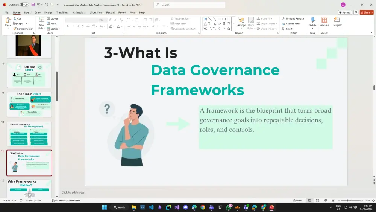Open the Align Text dropdown
The image size is (376, 212).
[x=179, y=23]
